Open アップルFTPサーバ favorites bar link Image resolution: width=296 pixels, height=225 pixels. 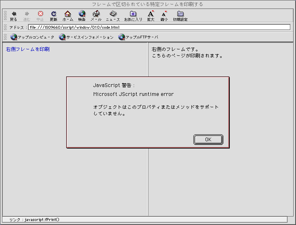pyautogui.click(x=138, y=37)
